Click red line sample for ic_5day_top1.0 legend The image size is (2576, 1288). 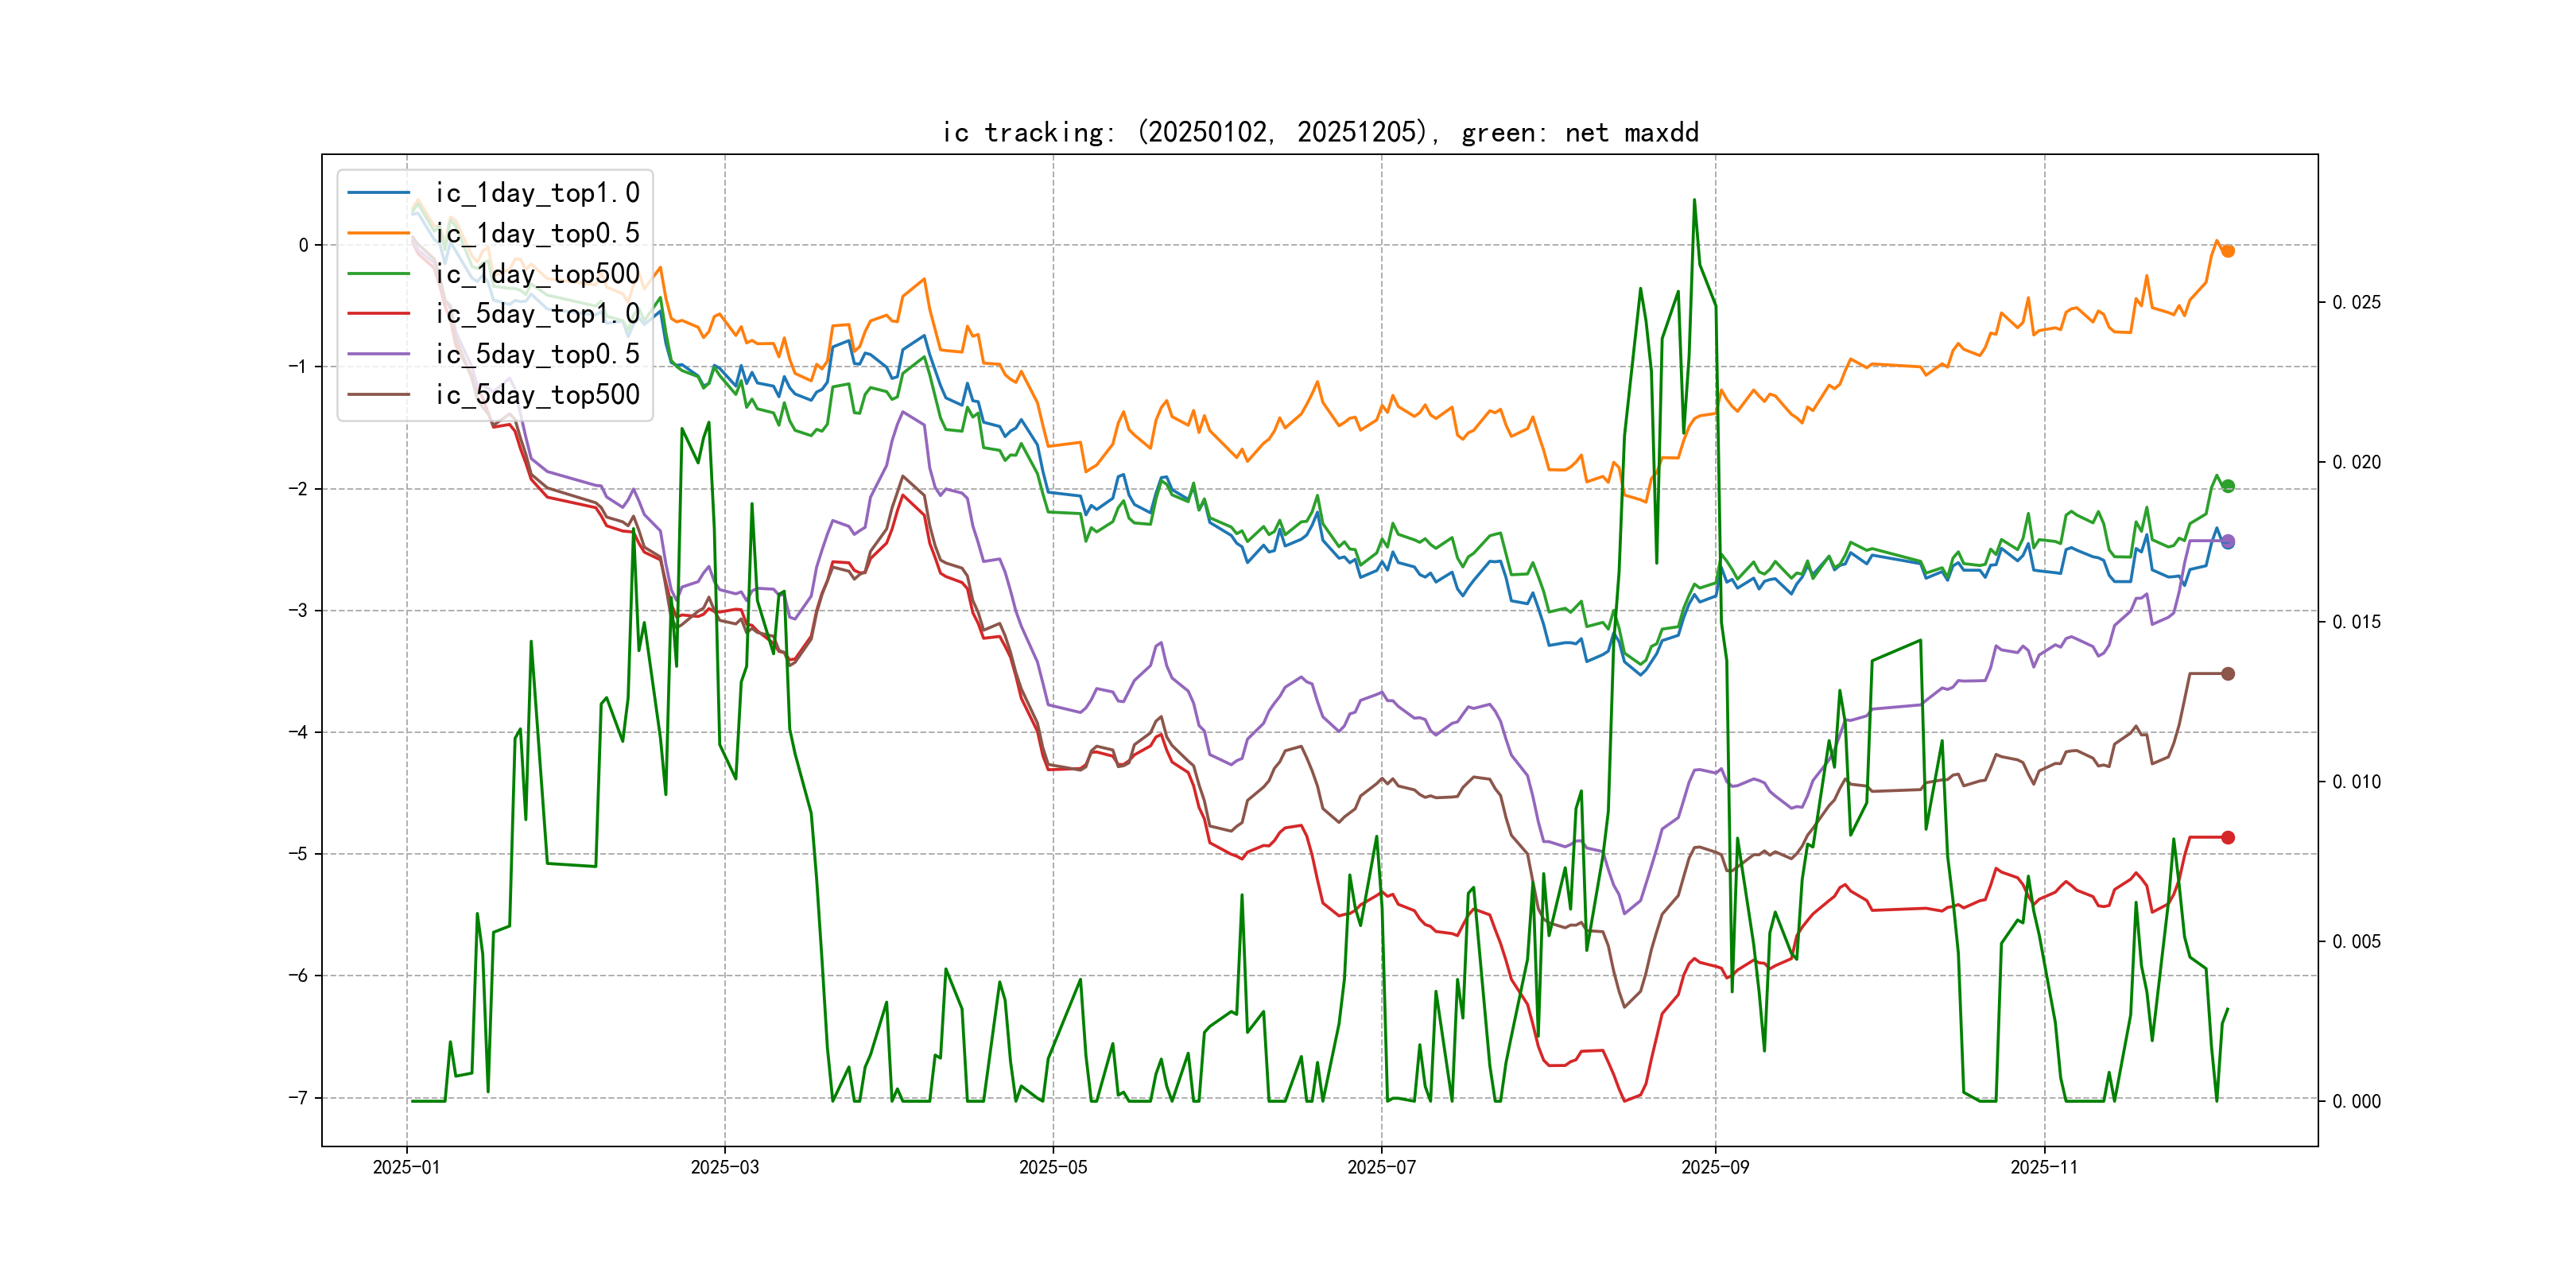(378, 314)
